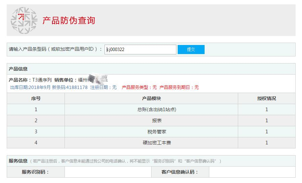
Task: Click authorization value for 税务管家 row
Action: pos(267,132)
